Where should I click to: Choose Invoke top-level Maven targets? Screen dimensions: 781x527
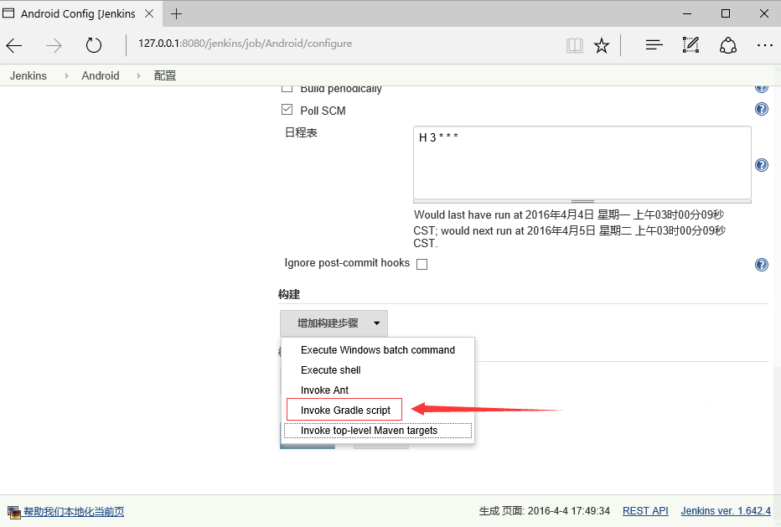378,431
